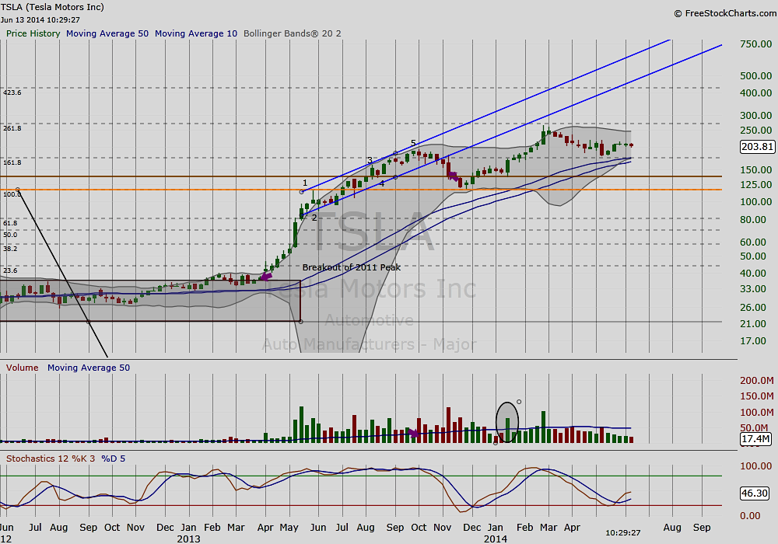
Task: Click the 38.2 Fibonacci level label
Action: [10, 249]
